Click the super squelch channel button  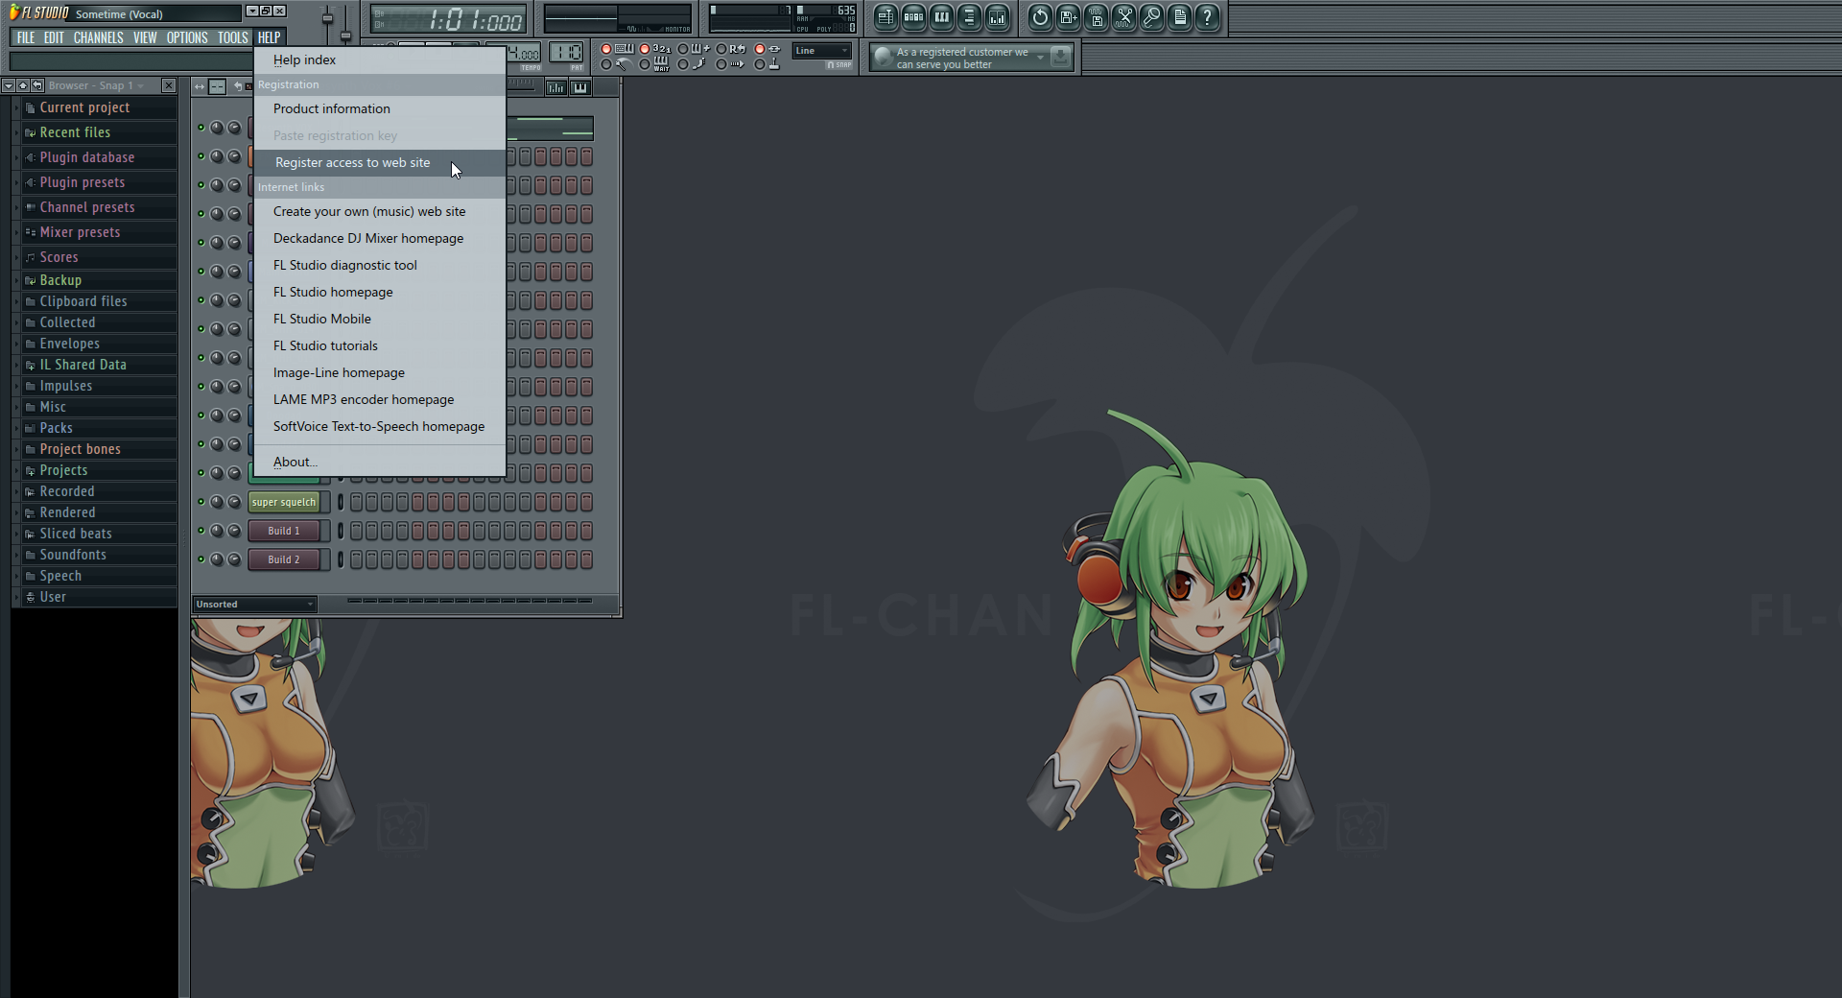pos(284,502)
